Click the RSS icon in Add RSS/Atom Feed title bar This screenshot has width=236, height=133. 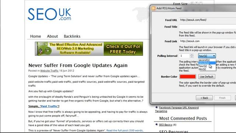tap(153, 8)
